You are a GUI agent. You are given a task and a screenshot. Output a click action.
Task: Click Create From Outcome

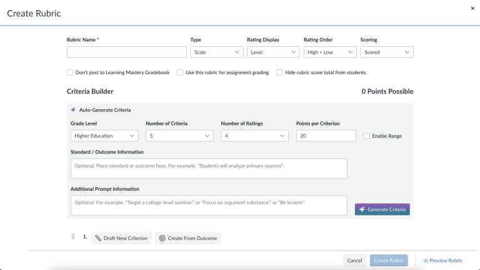(188, 238)
